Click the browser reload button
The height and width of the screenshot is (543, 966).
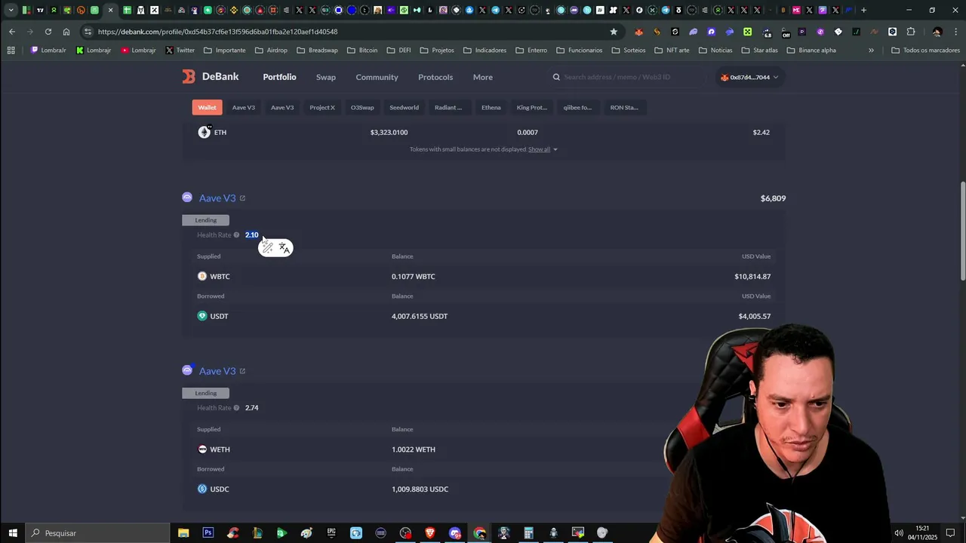pos(48,32)
